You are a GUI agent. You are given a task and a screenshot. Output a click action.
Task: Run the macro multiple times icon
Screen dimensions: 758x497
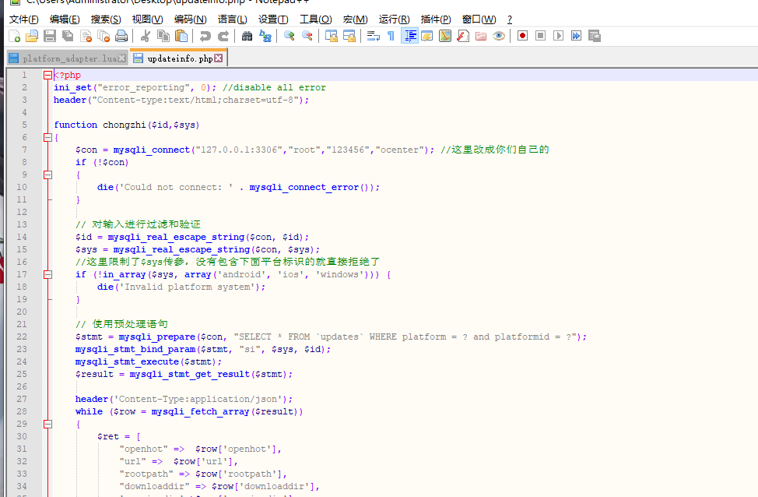(x=576, y=36)
